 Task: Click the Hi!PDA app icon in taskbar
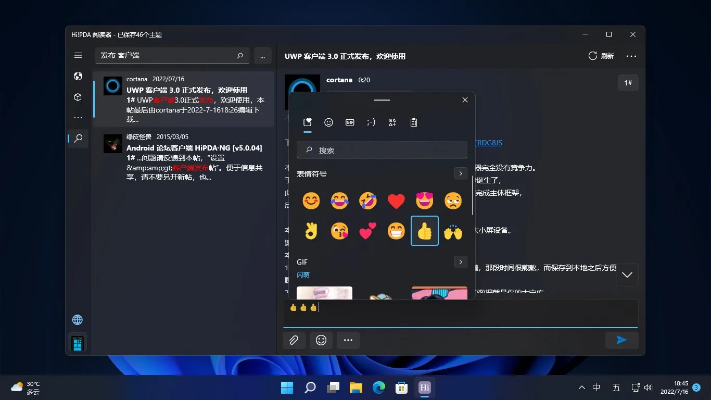425,387
